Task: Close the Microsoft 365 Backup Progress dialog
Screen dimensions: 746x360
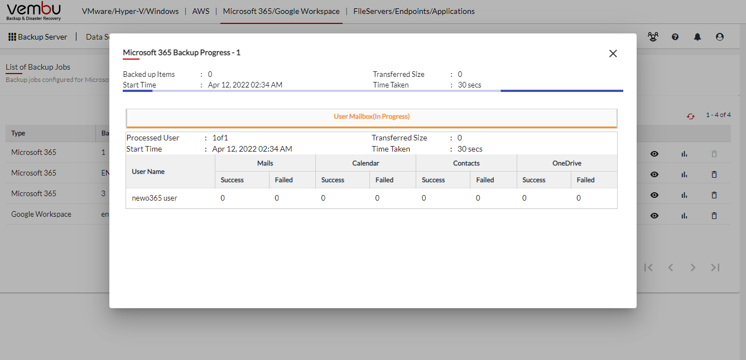Action: (613, 53)
